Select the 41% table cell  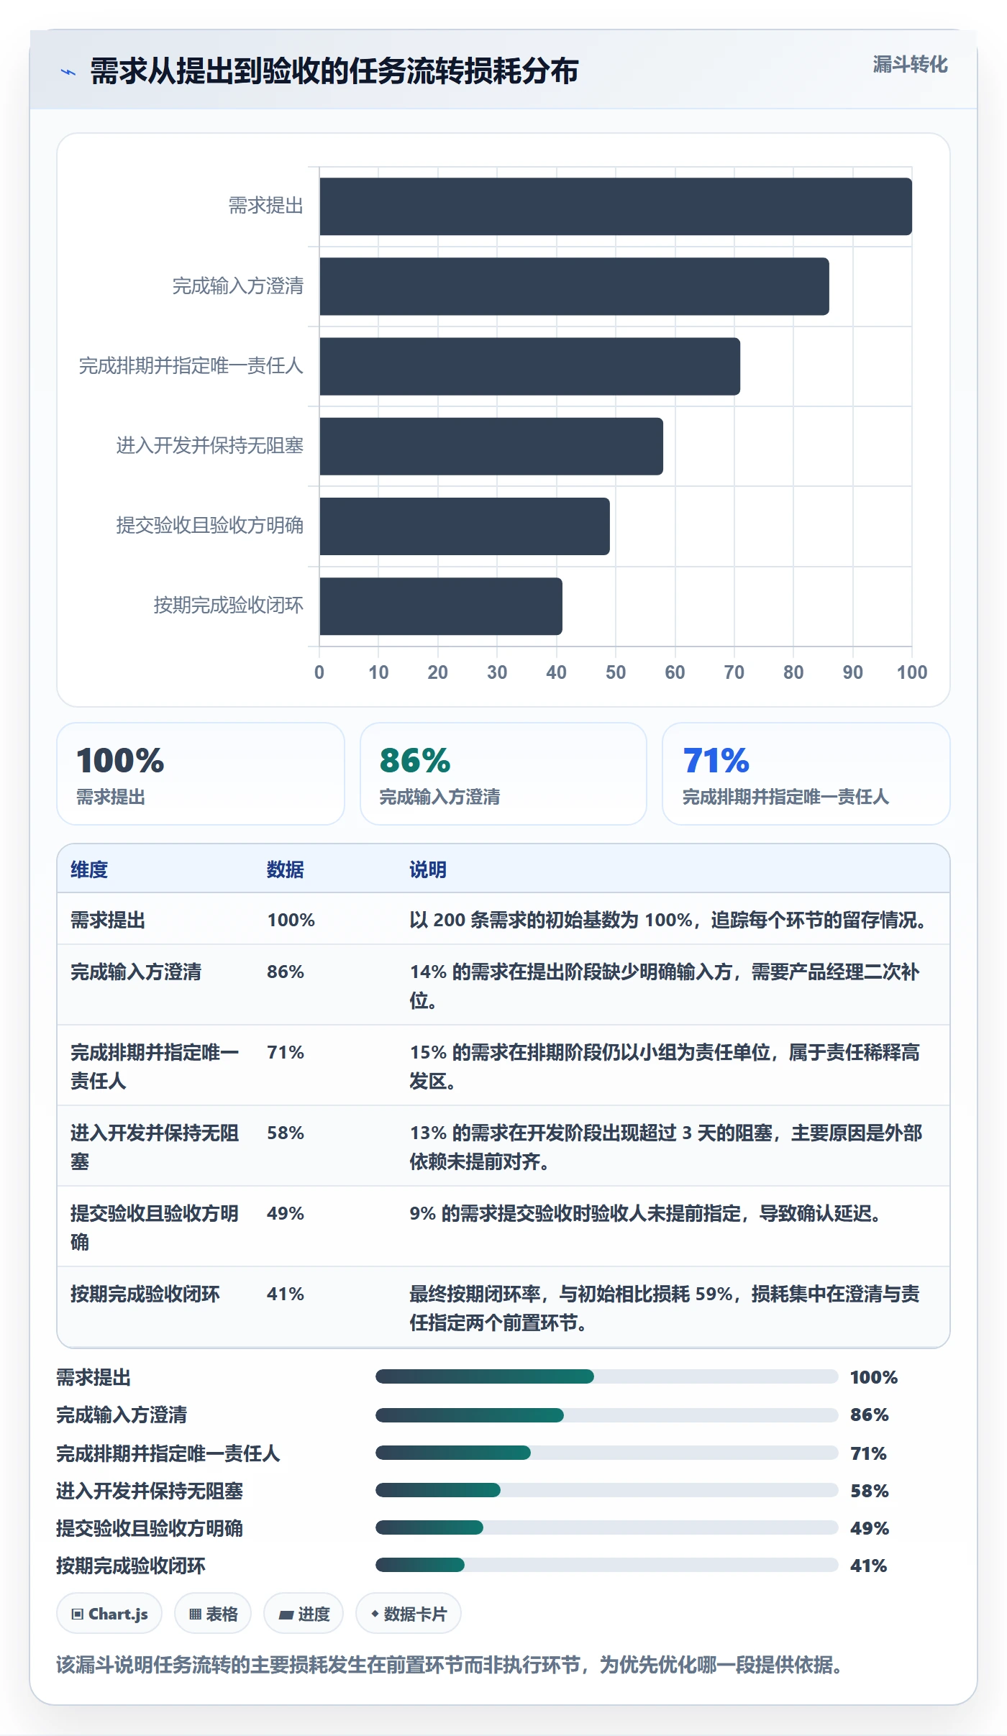286,1294
